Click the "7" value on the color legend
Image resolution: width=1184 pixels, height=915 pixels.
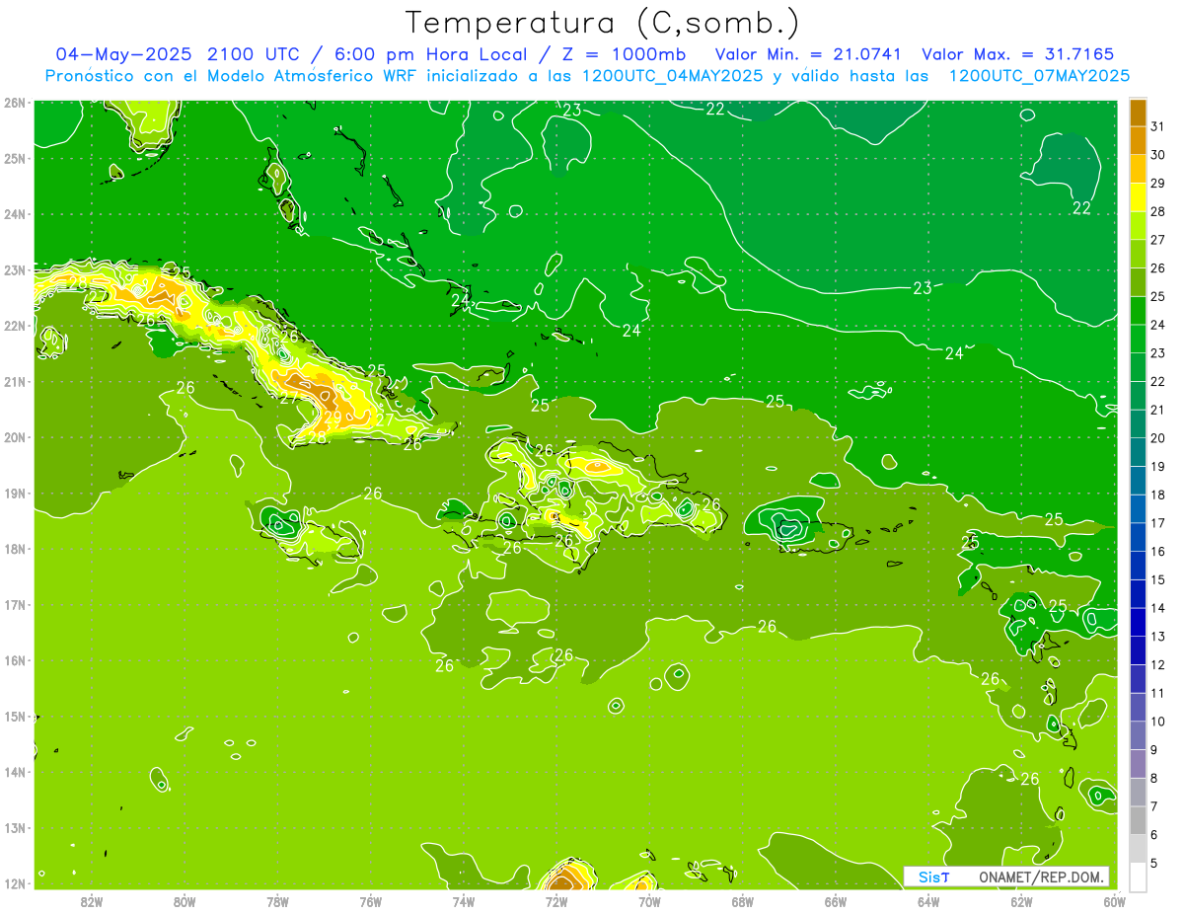[x=1154, y=806]
